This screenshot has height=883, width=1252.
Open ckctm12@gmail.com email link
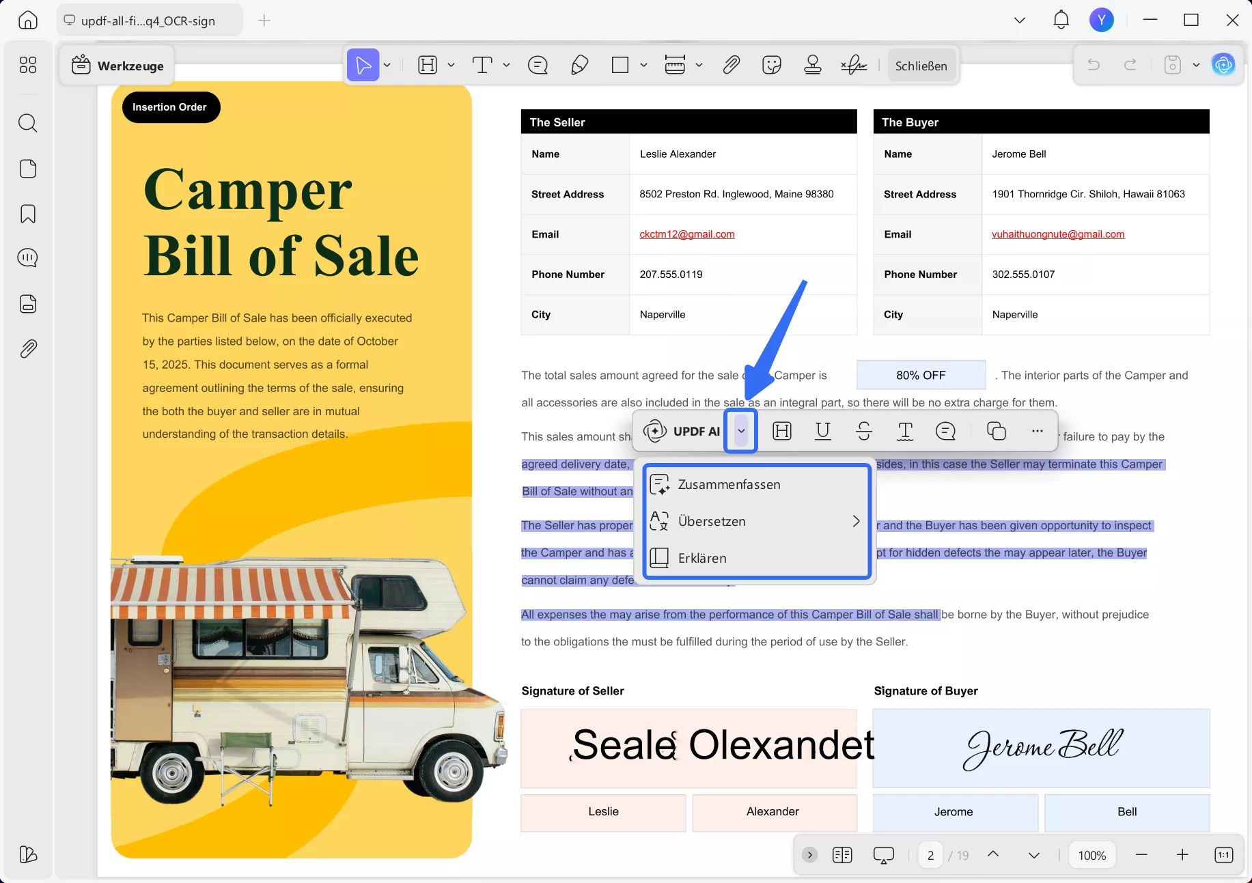point(687,234)
